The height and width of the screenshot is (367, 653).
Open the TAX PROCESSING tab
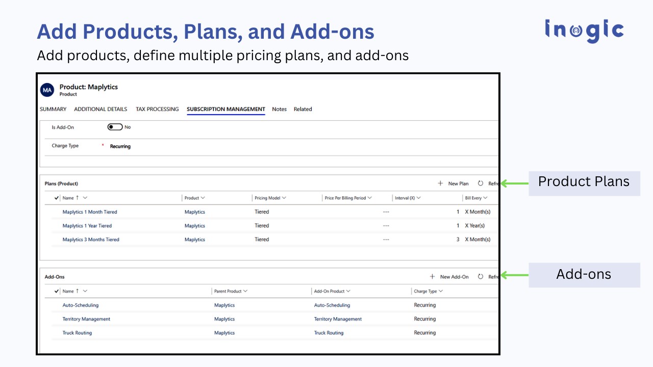point(157,109)
